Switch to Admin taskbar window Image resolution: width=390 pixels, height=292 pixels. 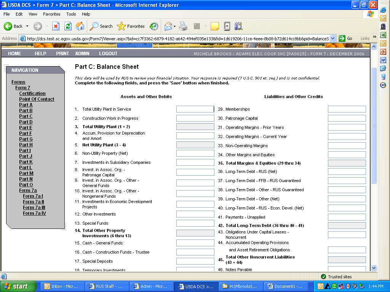[x=151, y=286]
